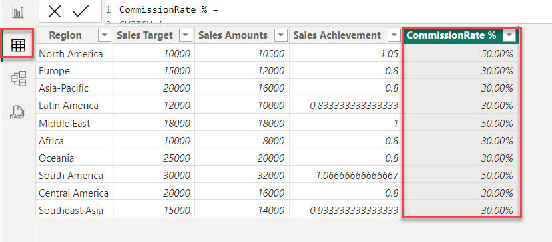Image resolution: width=552 pixels, height=242 pixels.
Task: Select the Middle East cell
Action: click(x=75, y=124)
